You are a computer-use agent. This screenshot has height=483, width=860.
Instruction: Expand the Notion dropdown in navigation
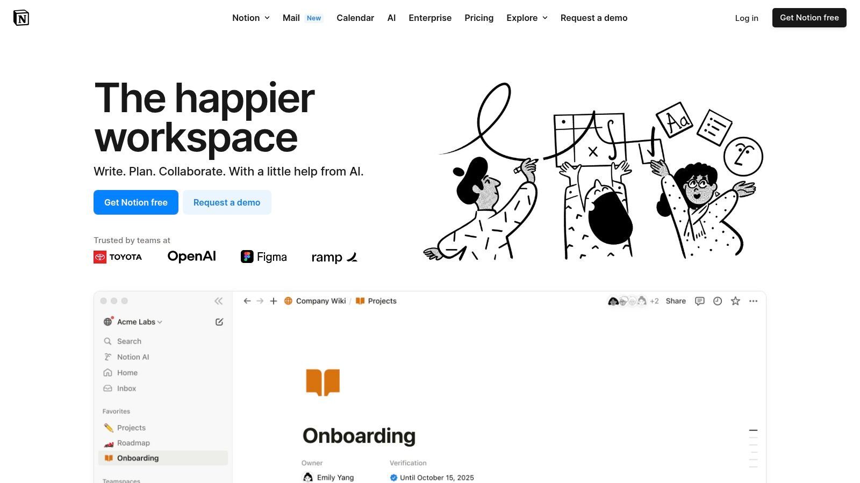click(250, 18)
